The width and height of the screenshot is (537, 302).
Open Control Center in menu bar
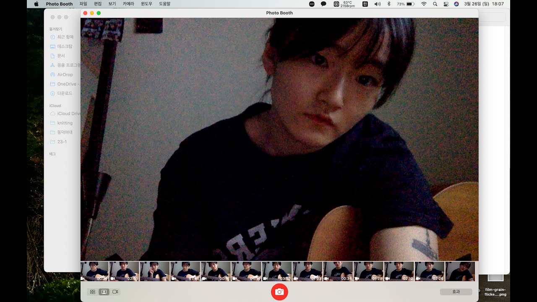coord(446,4)
